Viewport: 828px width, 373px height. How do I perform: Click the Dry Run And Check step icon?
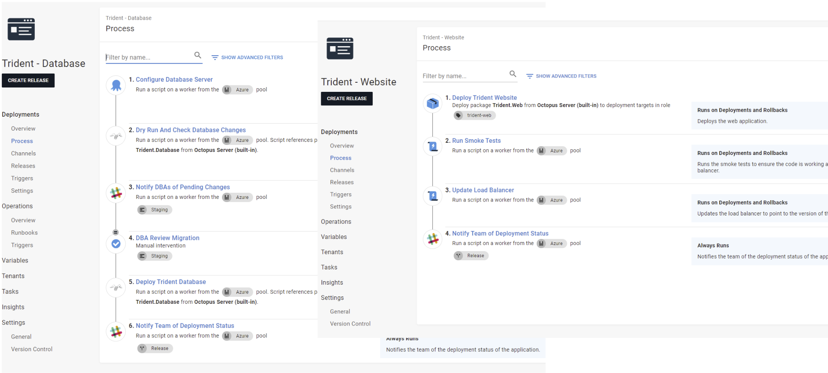click(116, 136)
